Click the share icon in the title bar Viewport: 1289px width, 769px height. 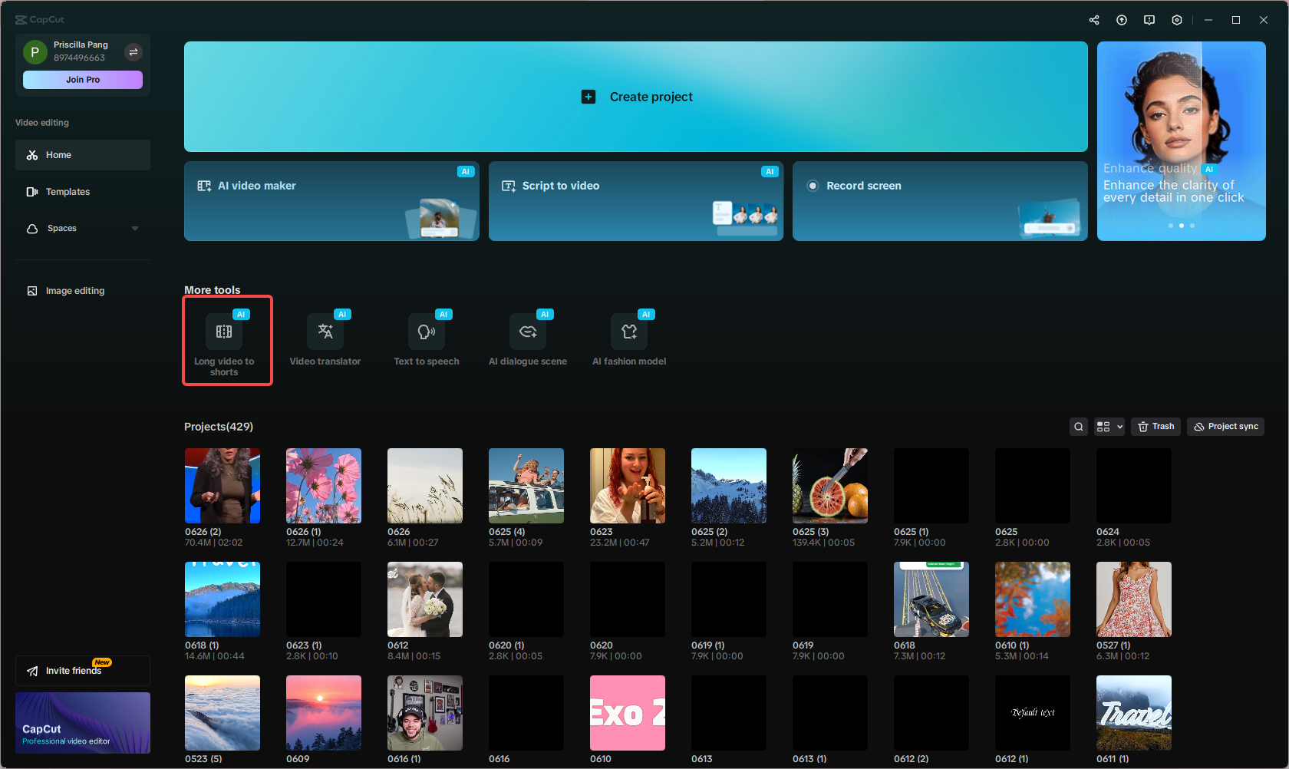point(1094,20)
